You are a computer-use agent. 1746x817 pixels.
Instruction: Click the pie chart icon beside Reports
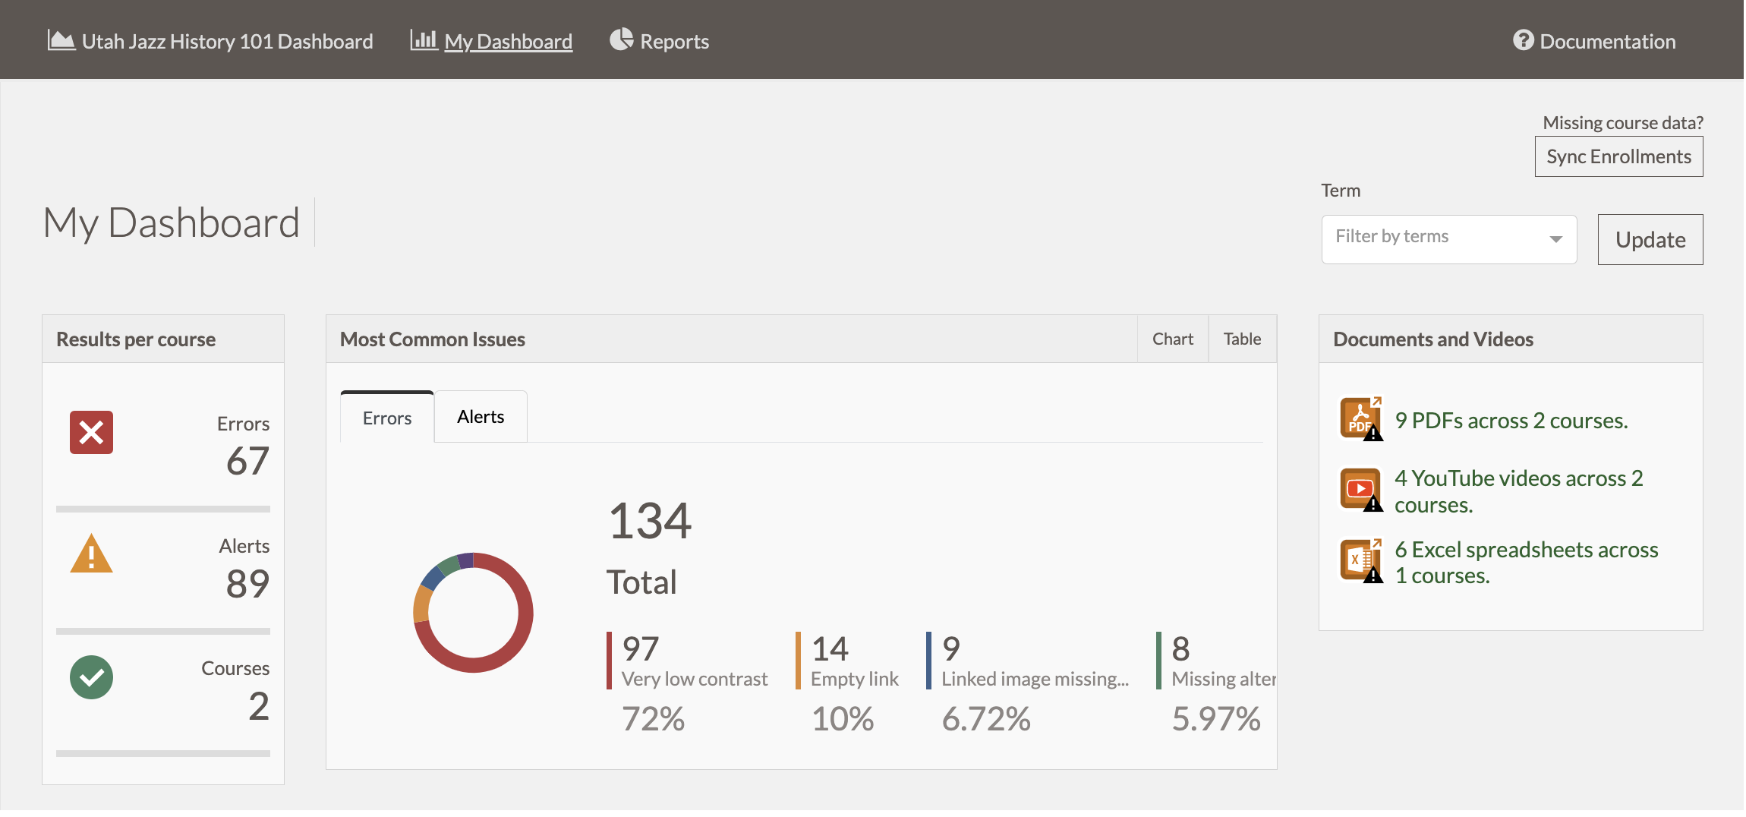pos(622,39)
